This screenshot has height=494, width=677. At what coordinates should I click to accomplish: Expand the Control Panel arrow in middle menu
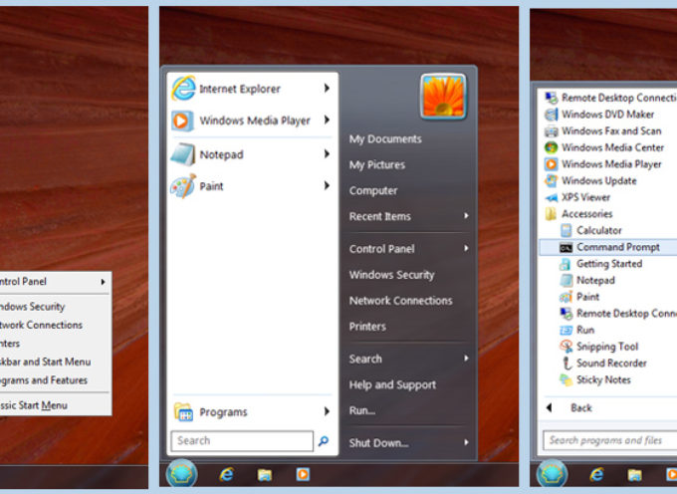click(466, 248)
